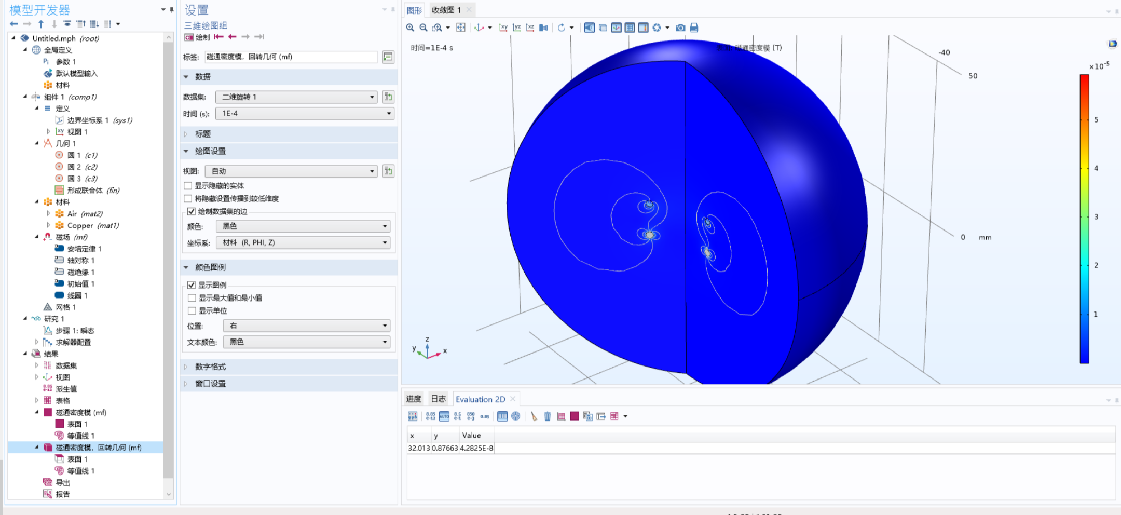
Task: Open the 数据集 dropdown showing 二维旋转 1
Action: [x=296, y=97]
